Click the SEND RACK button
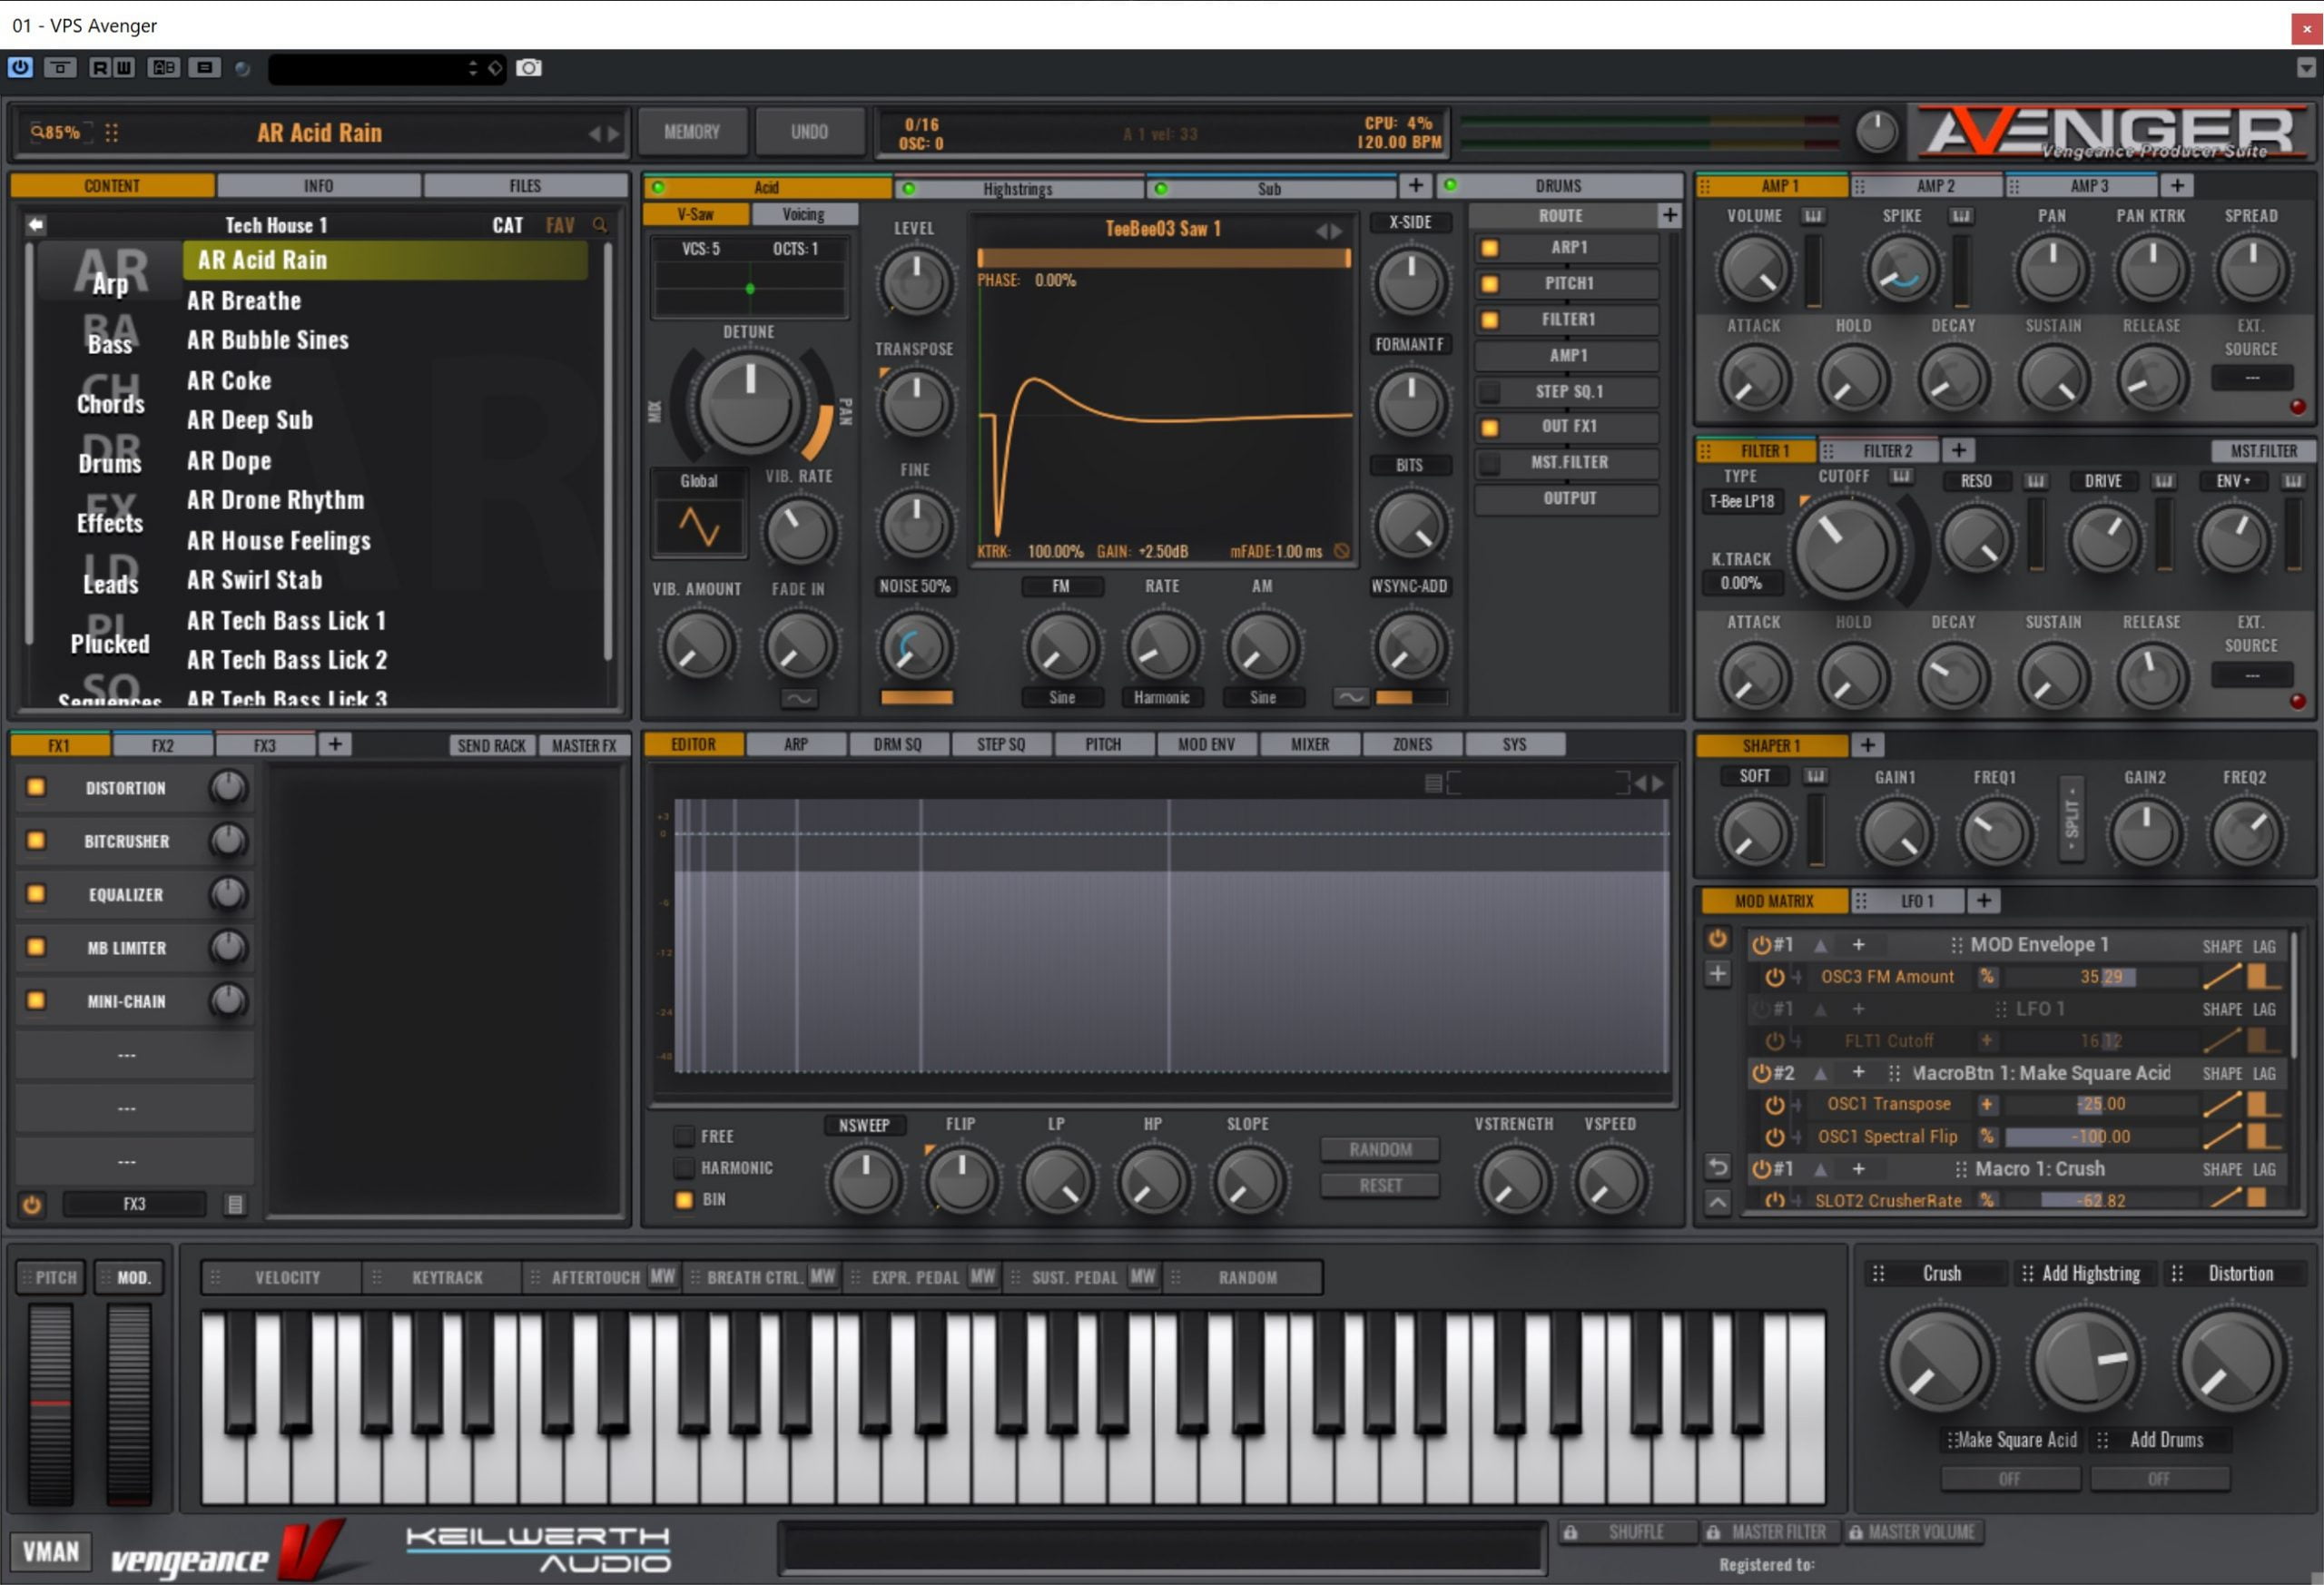The image size is (2324, 1585). pyautogui.click(x=491, y=745)
